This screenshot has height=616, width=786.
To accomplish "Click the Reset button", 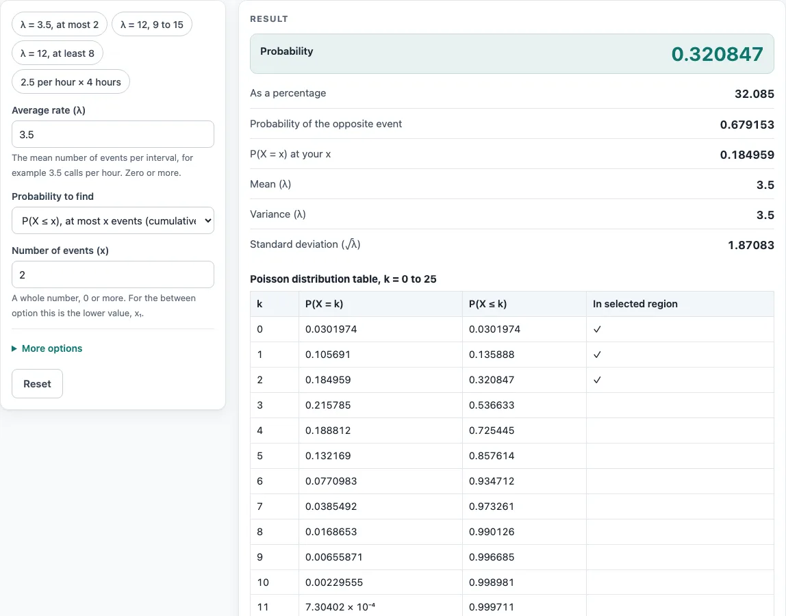I will click(x=37, y=384).
